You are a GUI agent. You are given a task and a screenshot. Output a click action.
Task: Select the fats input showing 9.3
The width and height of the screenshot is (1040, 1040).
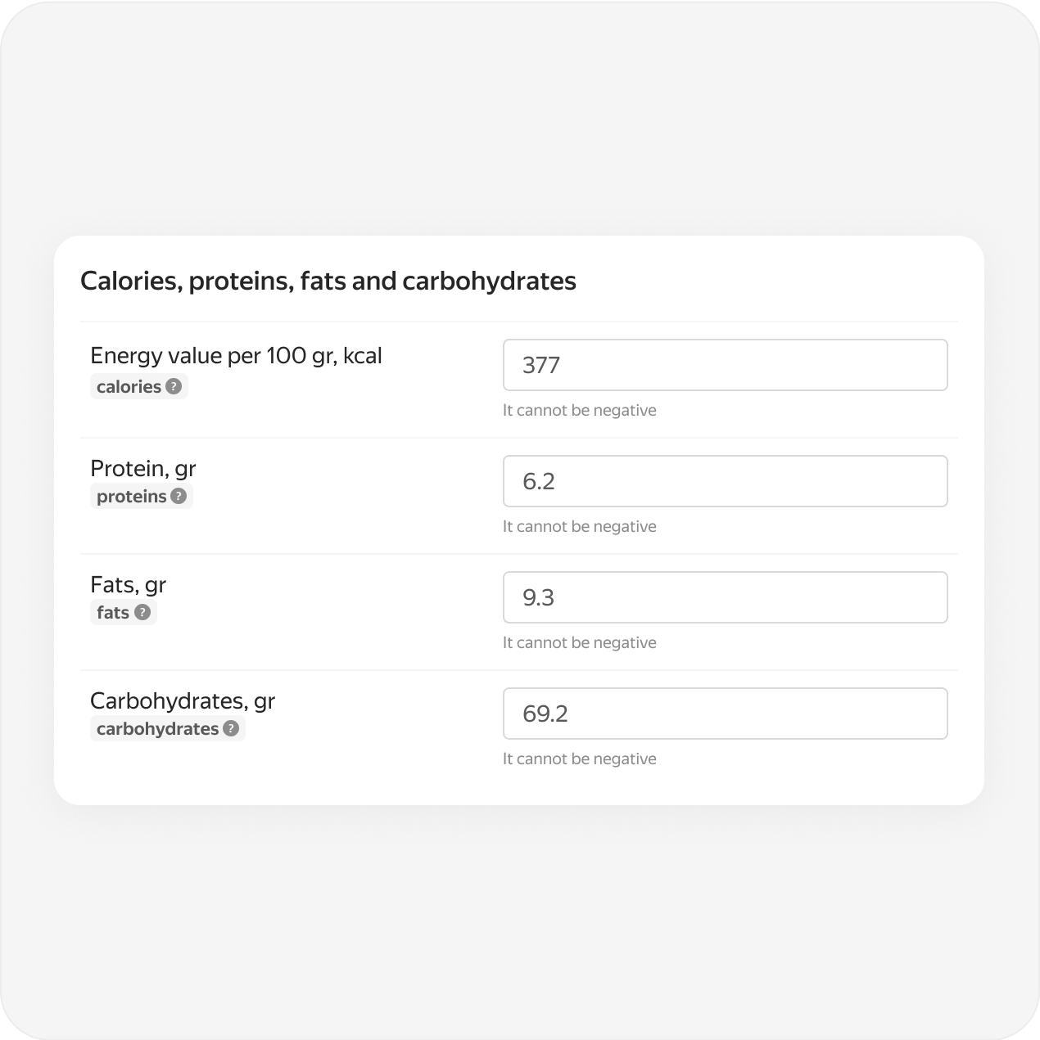click(725, 597)
